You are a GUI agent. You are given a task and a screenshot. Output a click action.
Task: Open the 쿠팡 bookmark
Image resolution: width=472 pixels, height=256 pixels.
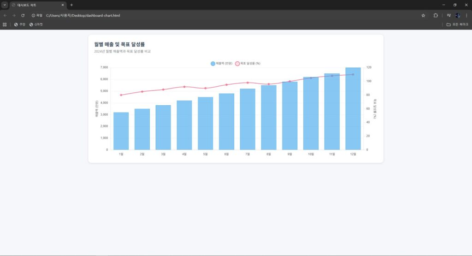pyautogui.click(x=20, y=24)
